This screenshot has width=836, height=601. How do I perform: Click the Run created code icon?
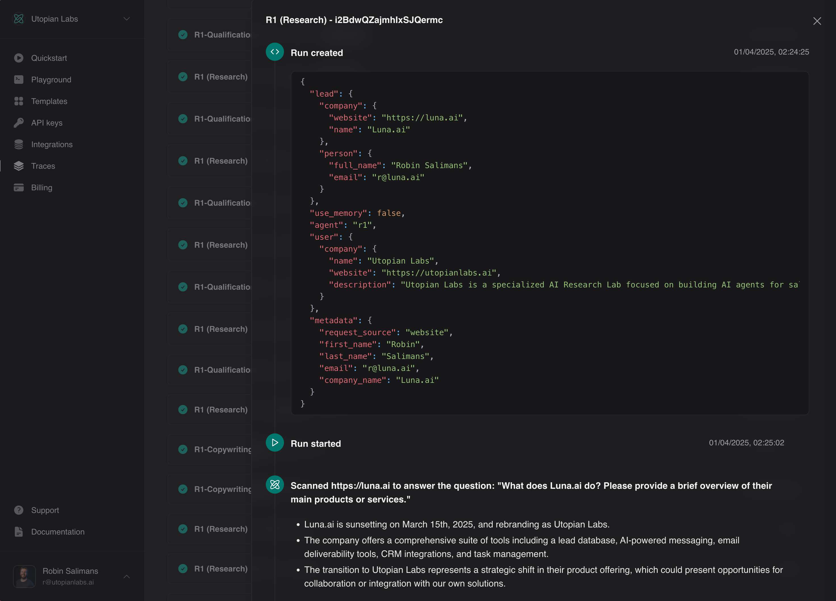click(275, 52)
